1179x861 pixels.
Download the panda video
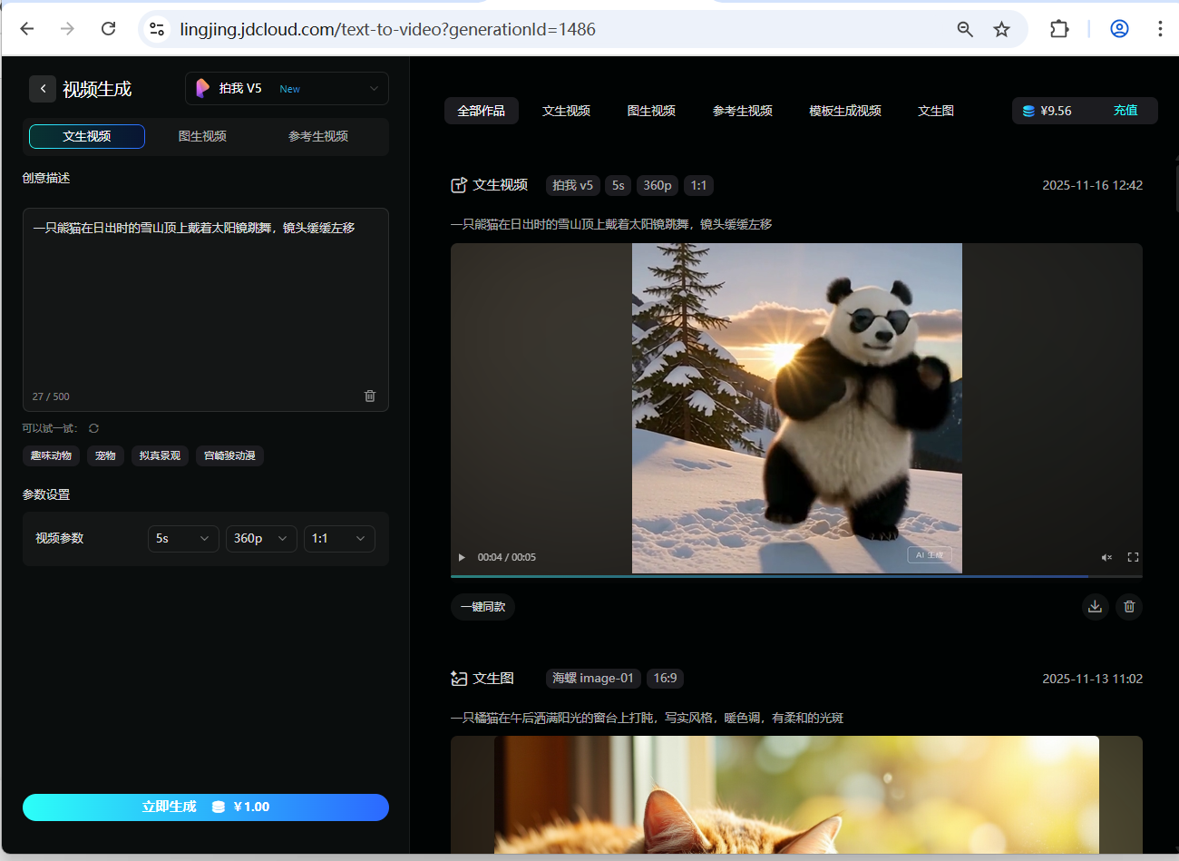[x=1095, y=606]
